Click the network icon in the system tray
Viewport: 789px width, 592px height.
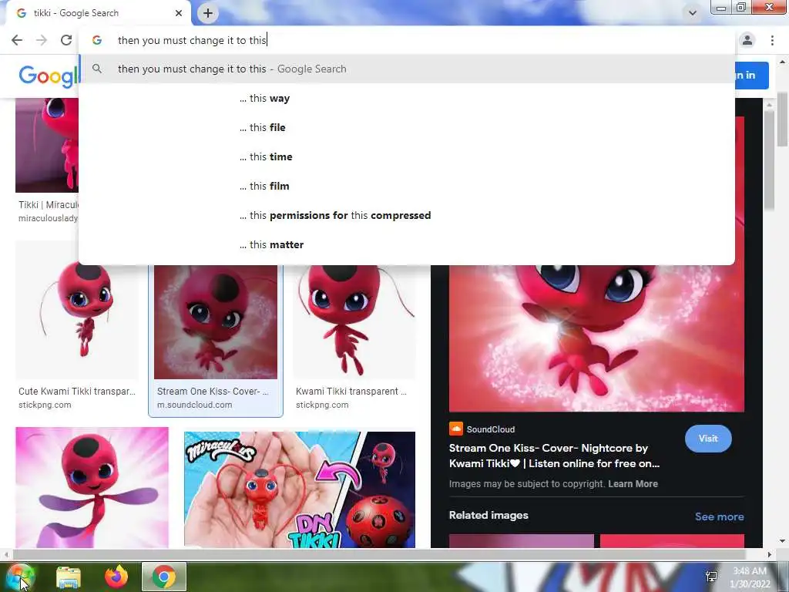tap(711, 577)
